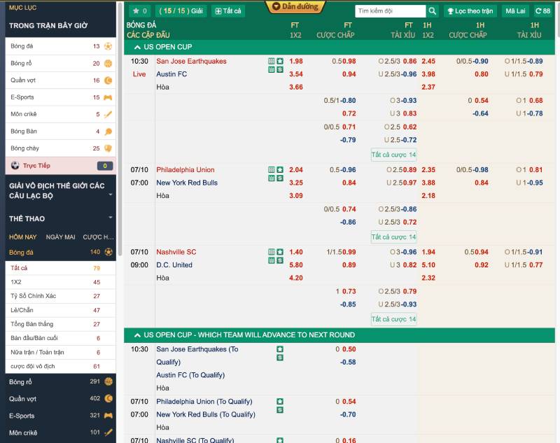Bet Hòa draw odds 3.66 San Jose match
560x443 pixels.
(296, 87)
